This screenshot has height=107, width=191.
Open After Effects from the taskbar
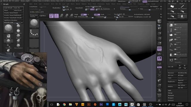pos(101,104)
